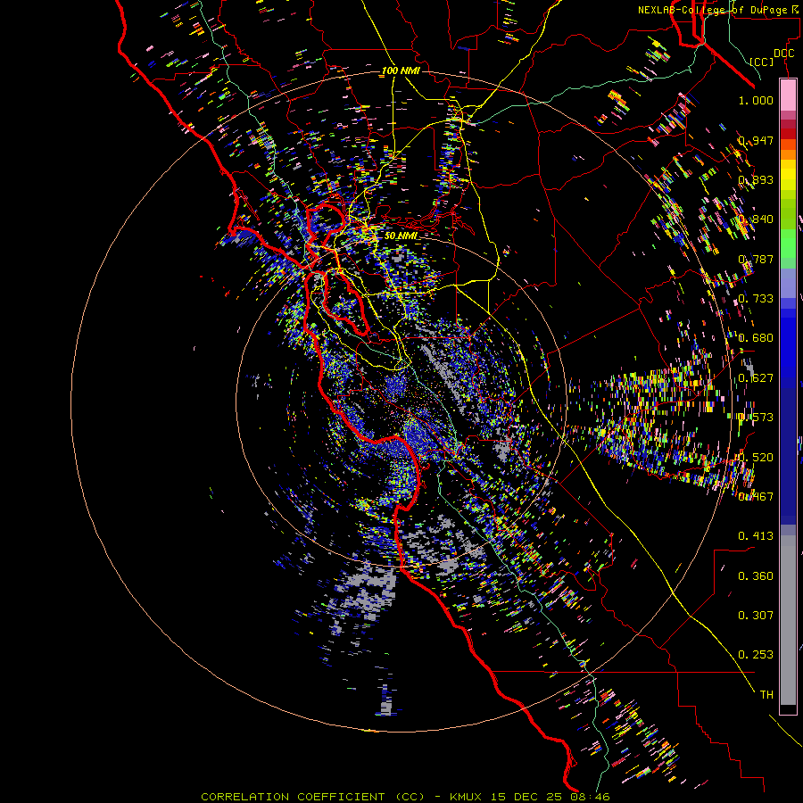803x803 pixels.
Task: Select the 0.893 legend value
Action: pos(756,179)
